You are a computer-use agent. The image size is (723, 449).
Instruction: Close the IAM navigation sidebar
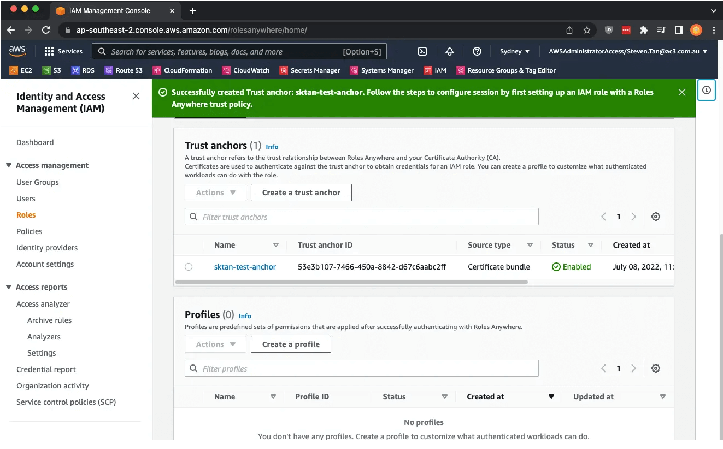coord(136,96)
